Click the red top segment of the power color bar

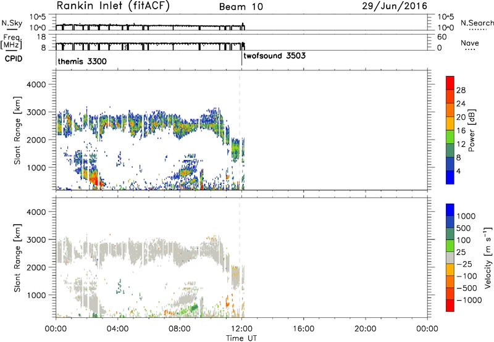(450, 83)
